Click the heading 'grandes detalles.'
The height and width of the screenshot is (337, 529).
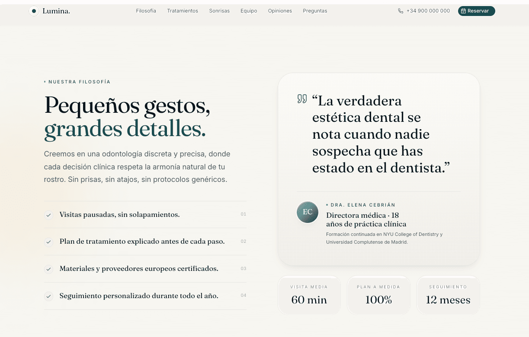[x=125, y=129]
